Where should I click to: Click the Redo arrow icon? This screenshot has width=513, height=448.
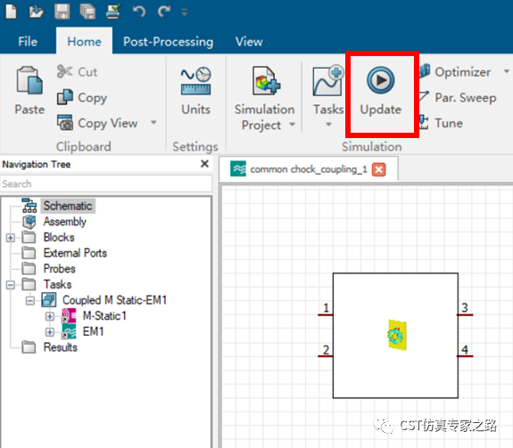tap(163, 12)
